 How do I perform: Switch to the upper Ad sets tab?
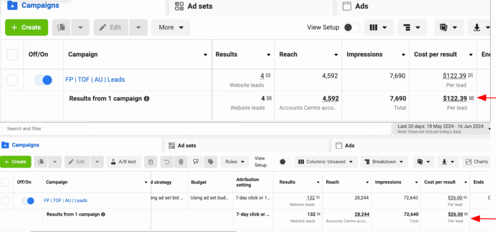(x=194, y=6)
